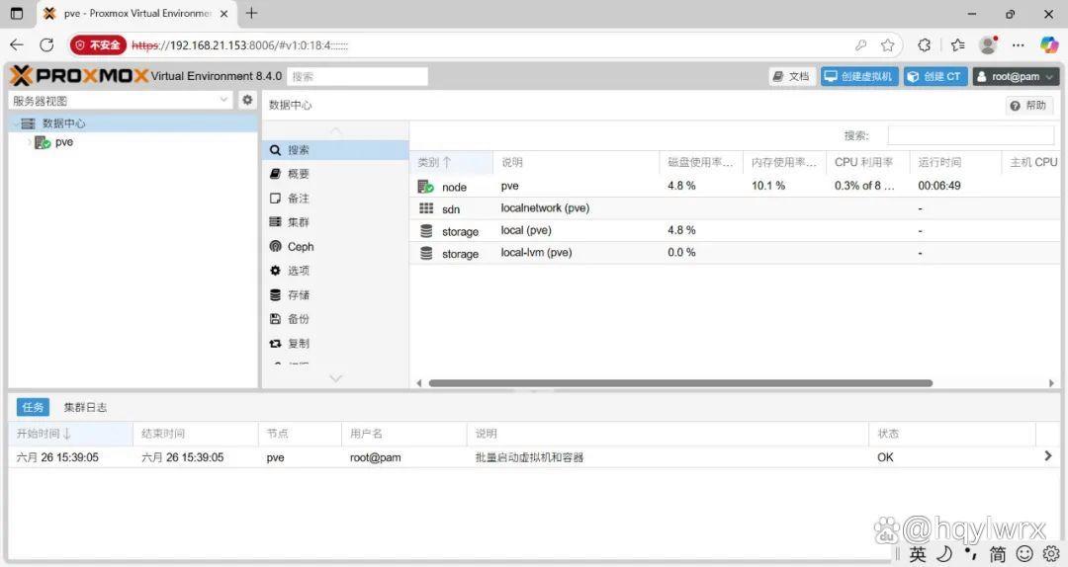Open browser extensions puzzle icon
This screenshot has height=567, width=1068.
925,44
